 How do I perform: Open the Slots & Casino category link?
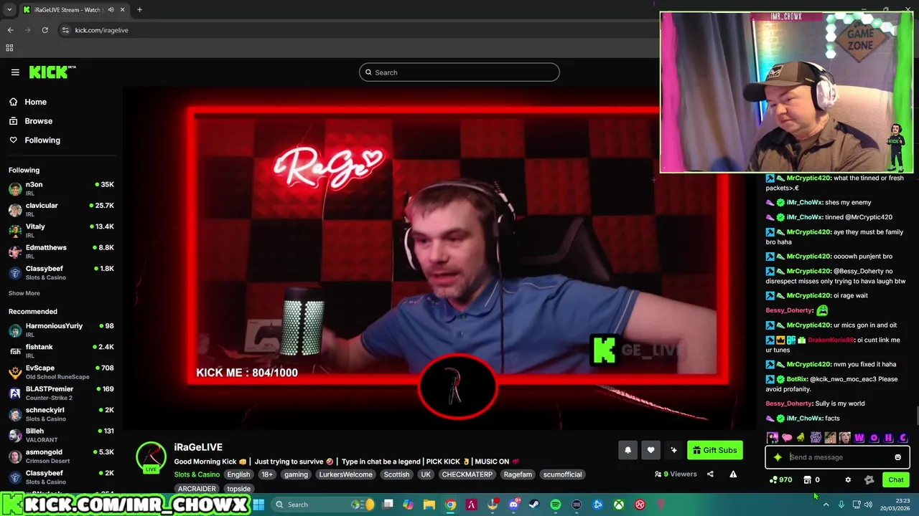click(197, 474)
